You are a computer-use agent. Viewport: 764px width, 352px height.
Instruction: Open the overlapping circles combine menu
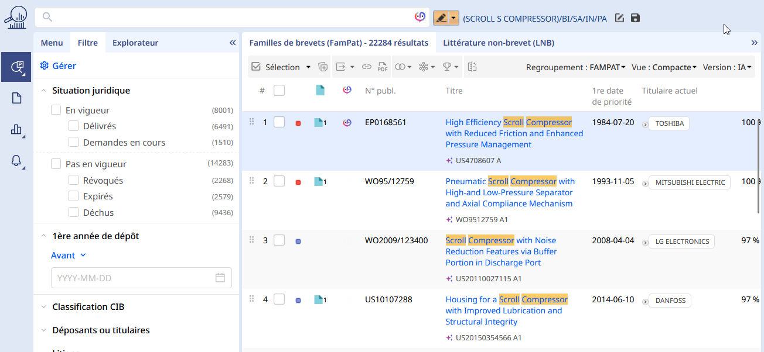pos(403,67)
